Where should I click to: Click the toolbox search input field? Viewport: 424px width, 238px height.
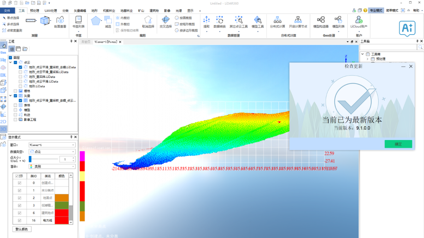pyautogui.click(x=389, y=47)
